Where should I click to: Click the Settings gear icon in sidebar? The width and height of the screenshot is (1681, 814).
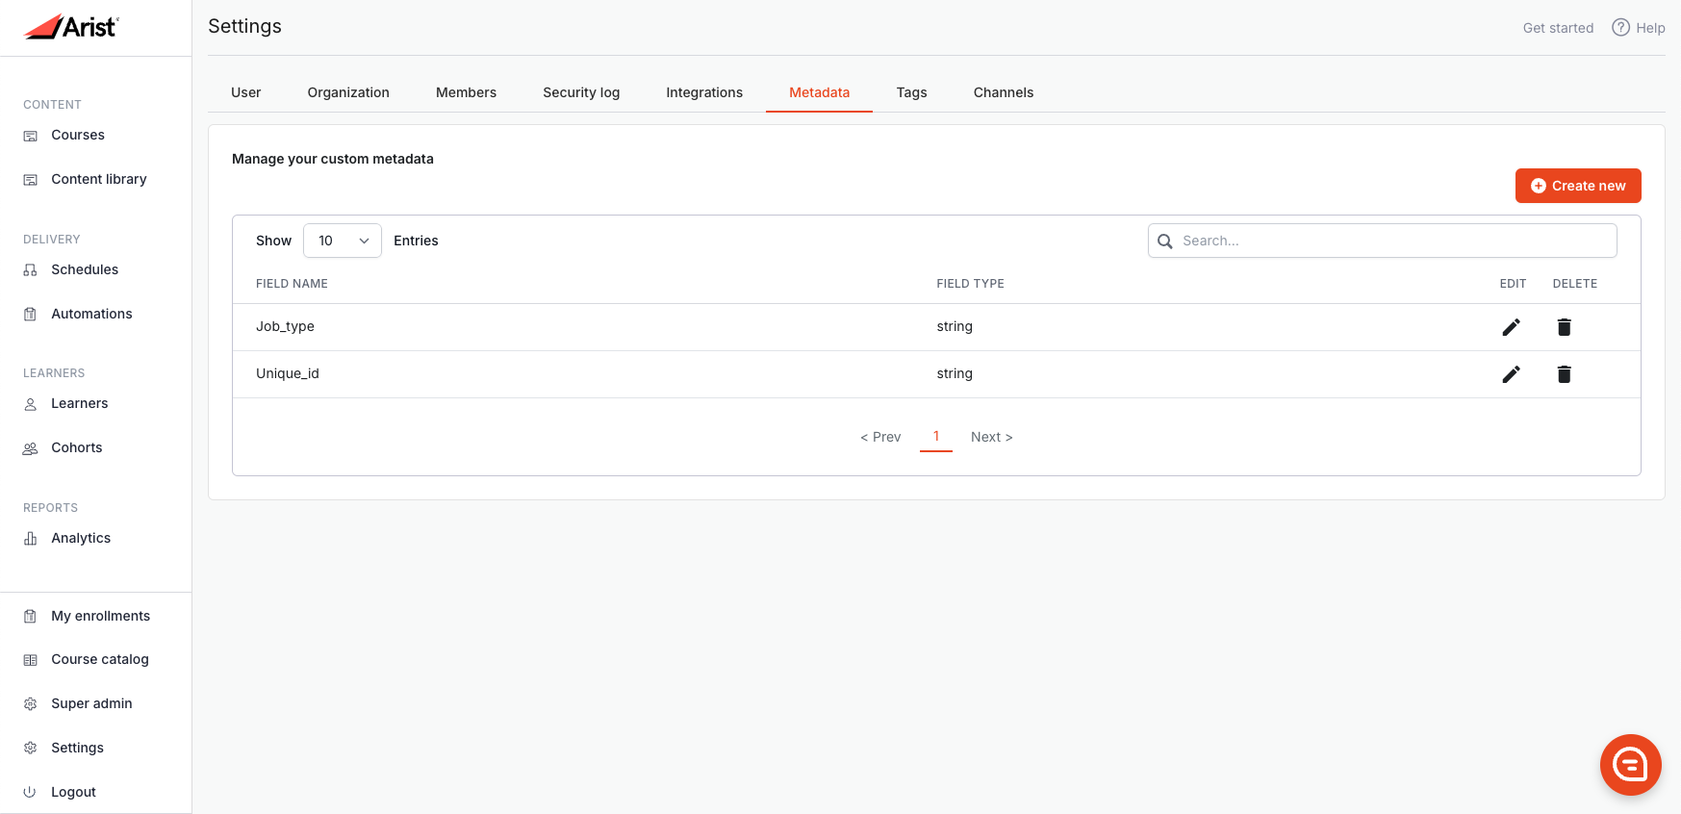click(31, 749)
